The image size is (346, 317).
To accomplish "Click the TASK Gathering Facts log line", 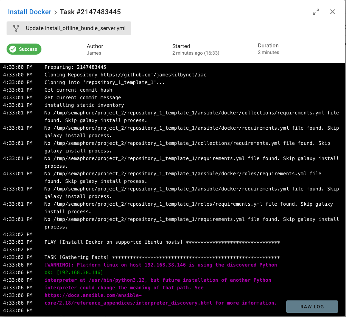I will 162,257.
